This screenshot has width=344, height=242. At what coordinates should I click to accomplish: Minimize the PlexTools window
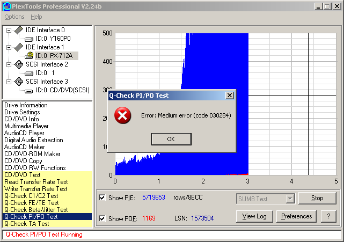point(318,6)
